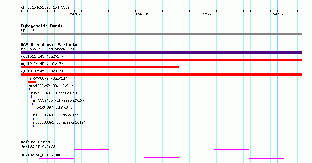Image resolution: width=312 pixels, height=163 pixels.
Task: Click the chr6:15469209..15473359 position label
Action: click(x=45, y=7)
